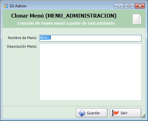This screenshot has width=148, height=121.
Task: Click inside the Descripción Menú text area
Action: [x=90, y=72]
